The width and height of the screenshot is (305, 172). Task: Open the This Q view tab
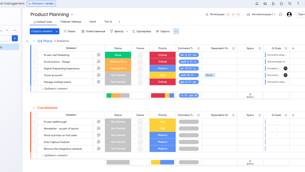point(108,22)
